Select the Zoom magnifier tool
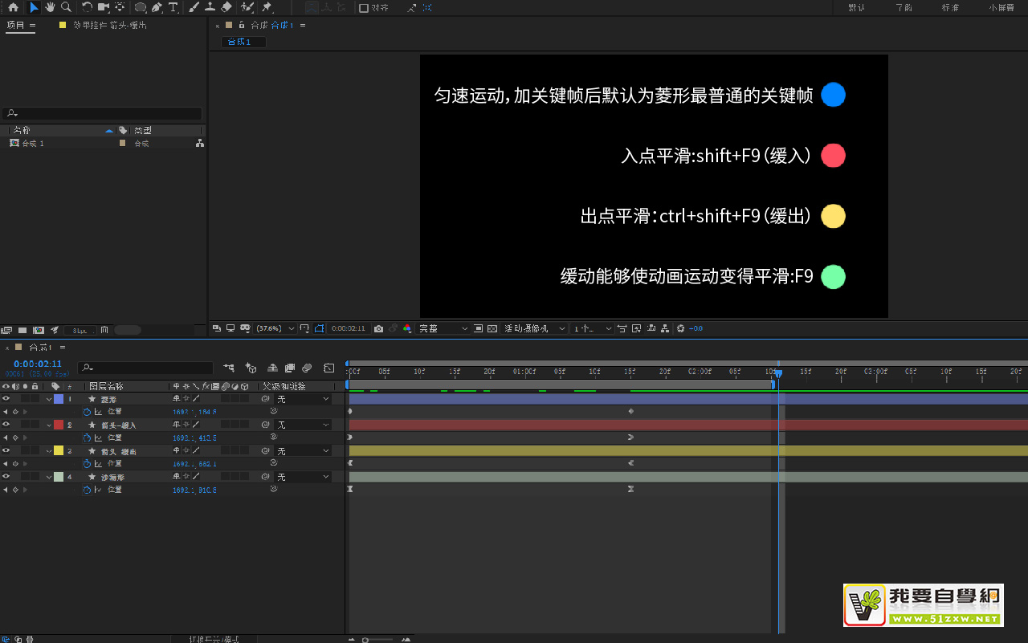 66,7
